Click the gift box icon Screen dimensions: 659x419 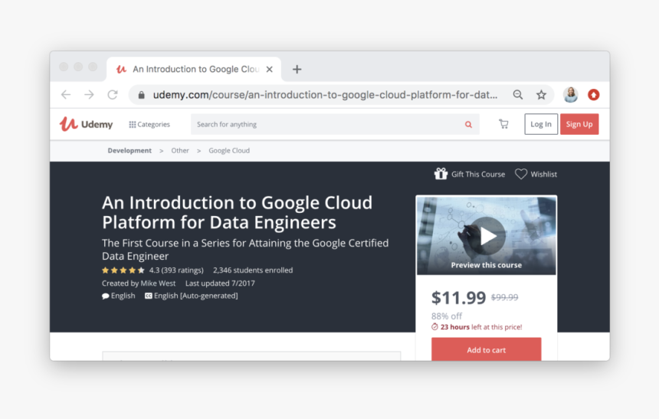click(x=441, y=174)
